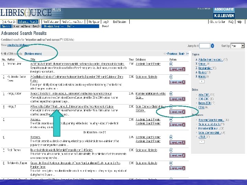Open LibriLink for Tartakovsky, Eugene result
The height and width of the screenshot is (185, 247).
point(177,168)
